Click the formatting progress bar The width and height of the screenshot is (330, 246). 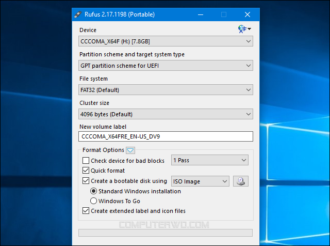(166, 233)
